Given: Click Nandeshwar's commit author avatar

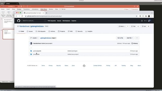Looking at the screenshot, I should pos(31,43).
